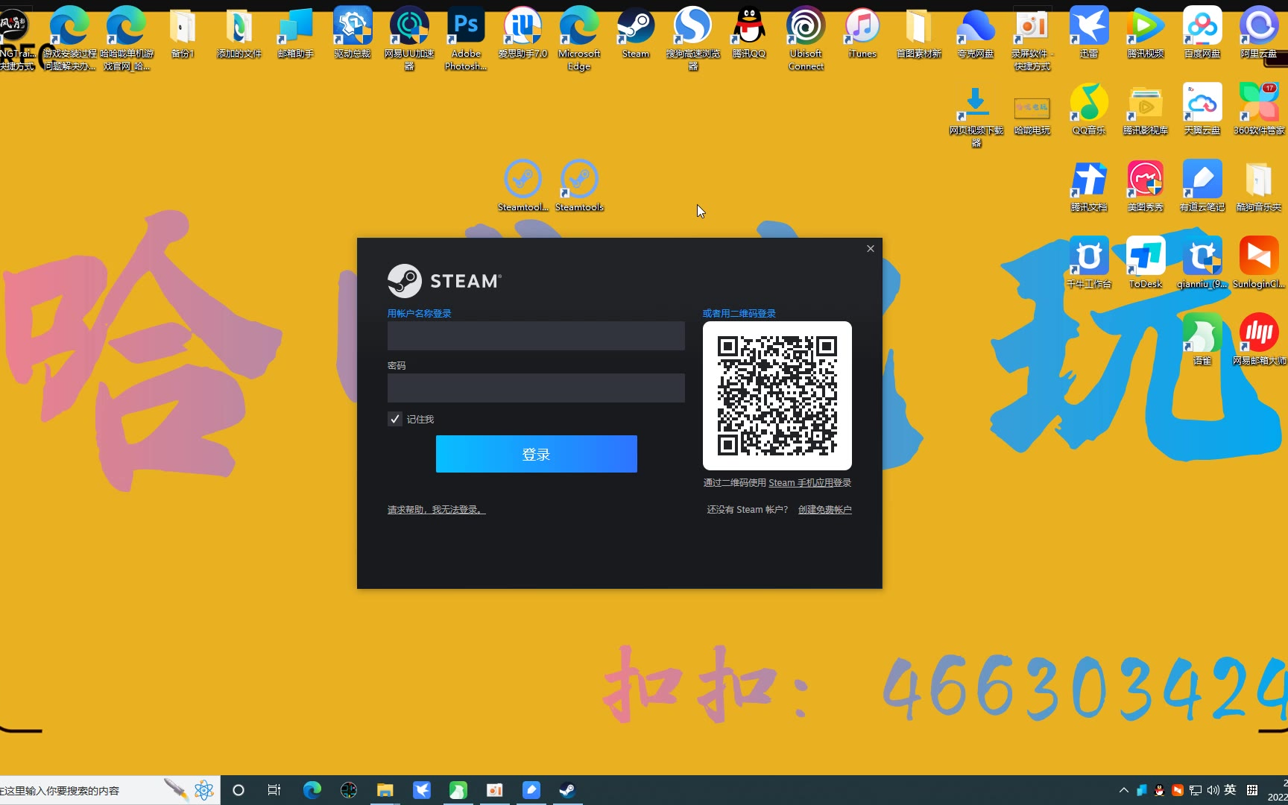Toggle the 记住我 remember me checkbox

tap(395, 419)
